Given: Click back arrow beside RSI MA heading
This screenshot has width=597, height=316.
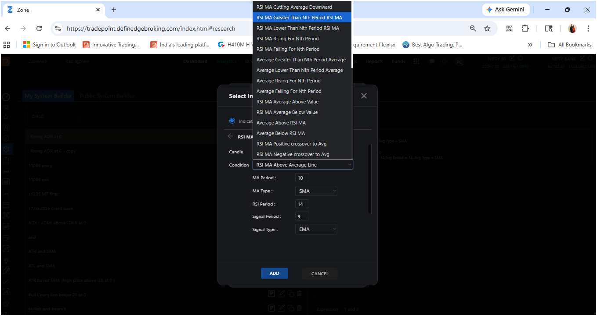Looking at the screenshot, I should point(230,137).
